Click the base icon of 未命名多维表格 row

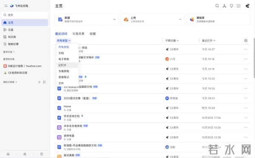tap(59, 127)
